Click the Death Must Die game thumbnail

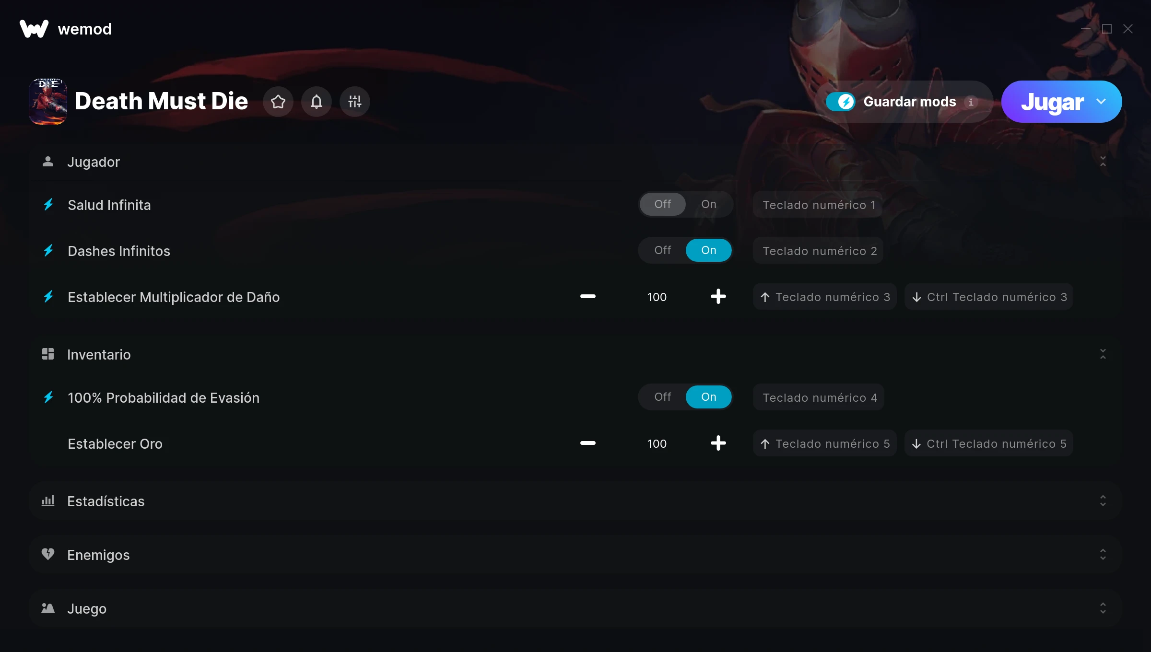coord(48,102)
